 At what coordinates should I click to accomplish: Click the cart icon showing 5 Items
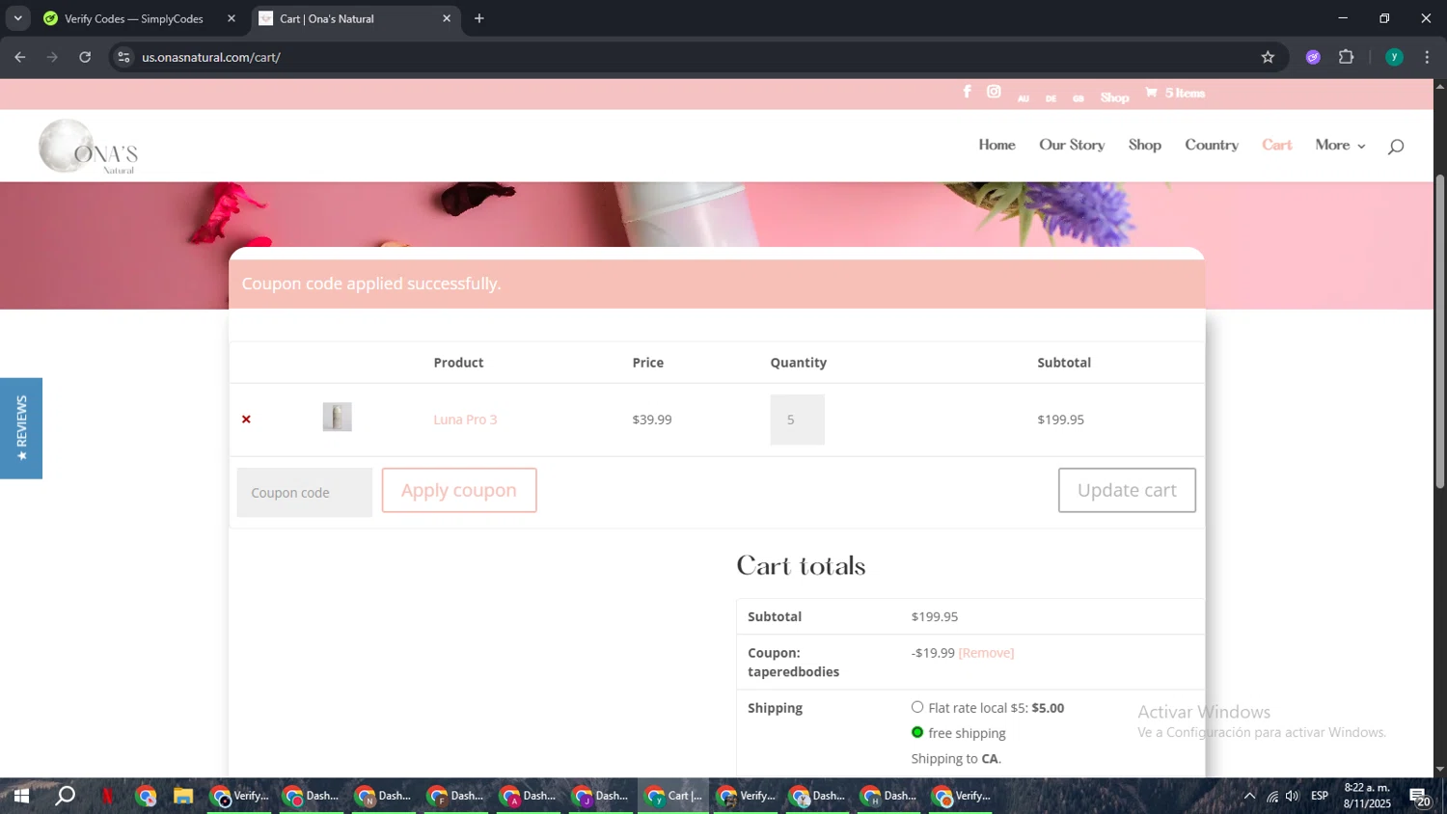tap(1175, 93)
